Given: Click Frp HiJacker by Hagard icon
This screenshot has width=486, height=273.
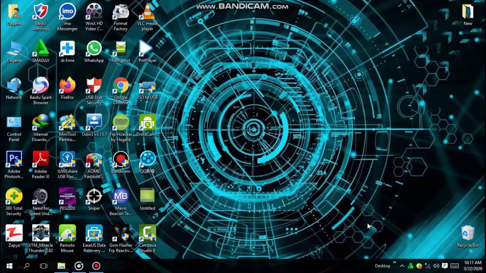Looking at the screenshot, I should click(121, 128).
